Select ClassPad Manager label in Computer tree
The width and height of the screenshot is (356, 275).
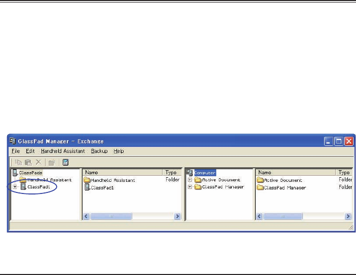click(x=223, y=187)
